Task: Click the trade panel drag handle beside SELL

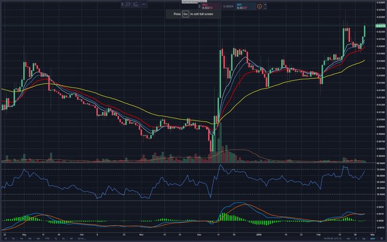Action: click(199, 7)
